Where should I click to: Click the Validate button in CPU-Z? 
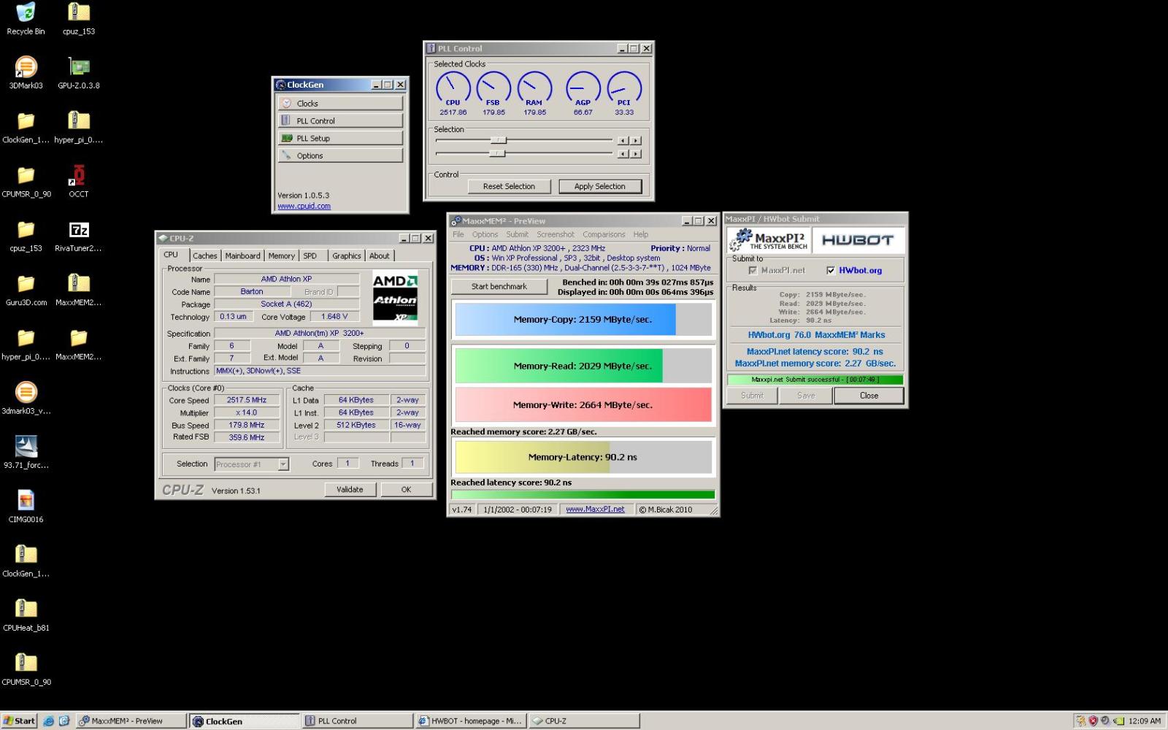coord(350,489)
